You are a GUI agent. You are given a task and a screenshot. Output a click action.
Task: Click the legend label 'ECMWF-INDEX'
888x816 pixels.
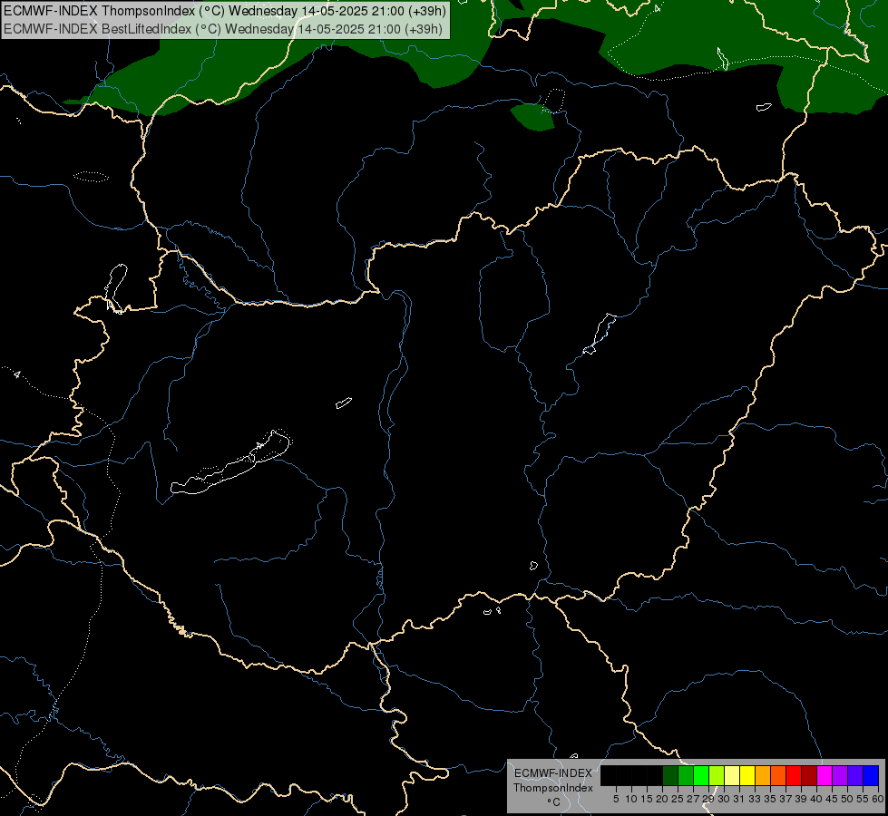(x=553, y=773)
